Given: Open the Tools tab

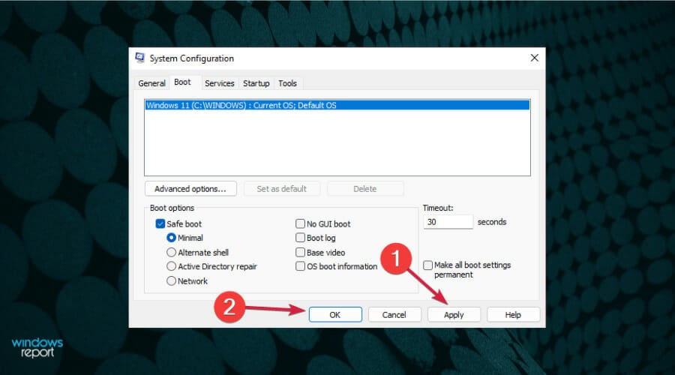Looking at the screenshot, I should [287, 83].
